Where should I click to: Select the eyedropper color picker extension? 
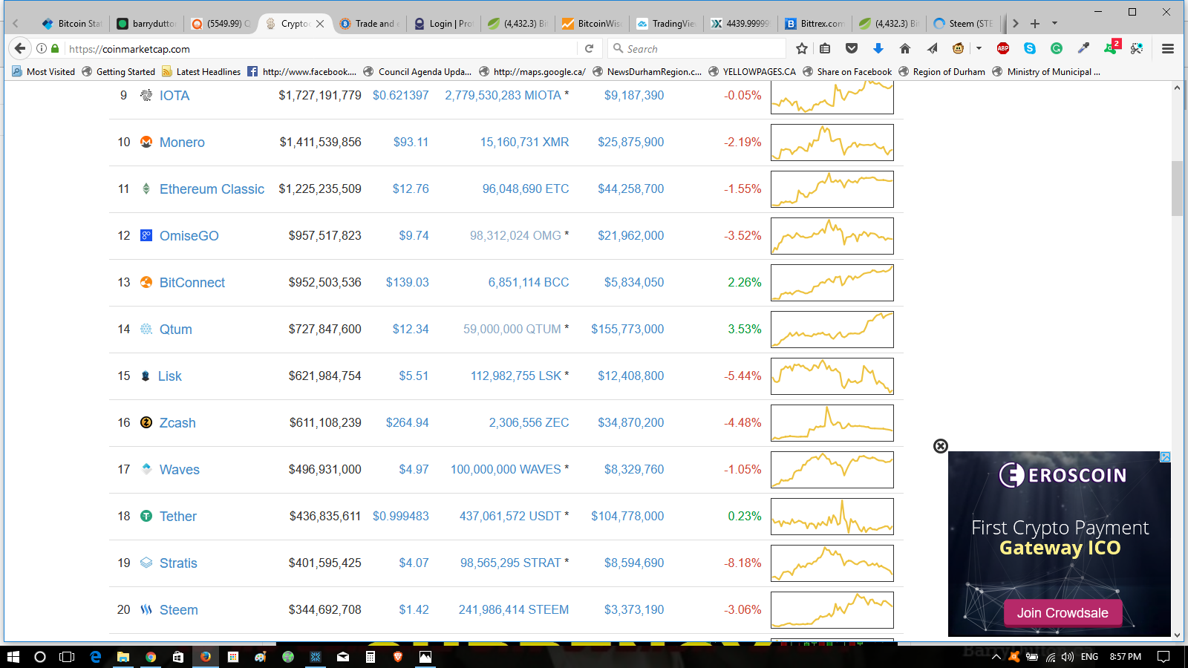pos(1083,48)
